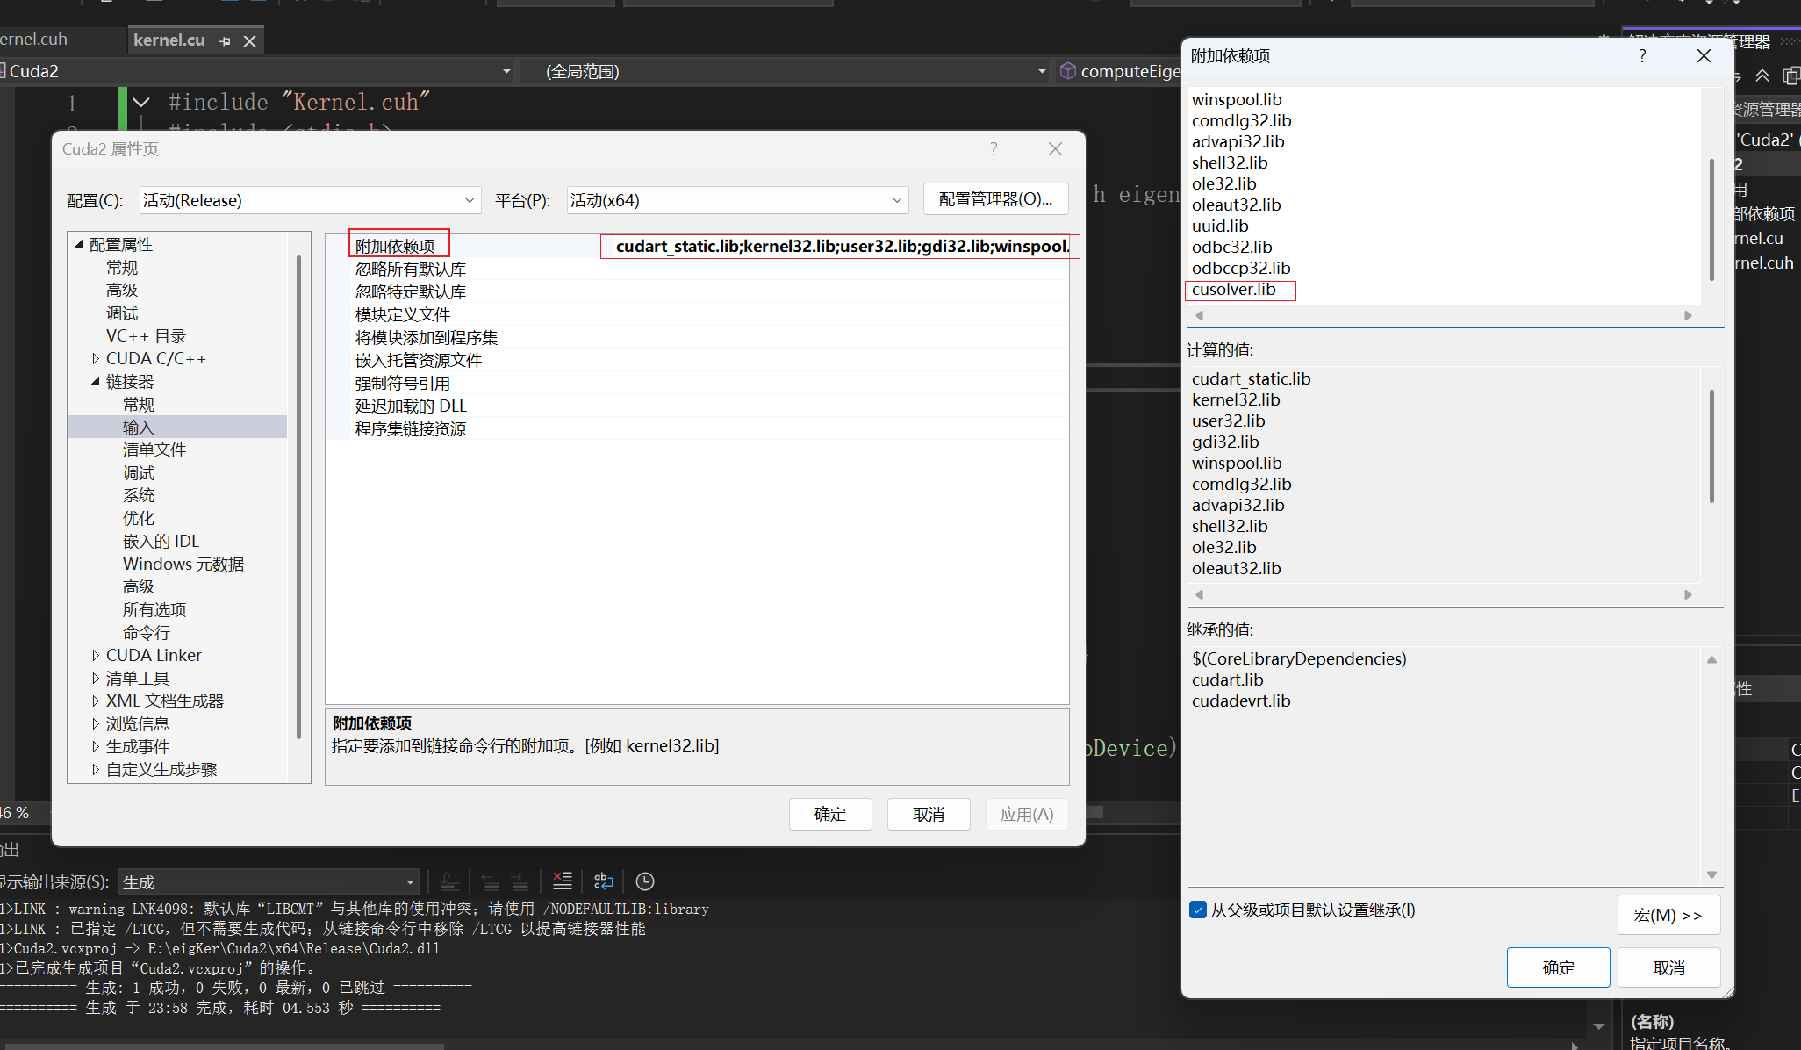Expand the CUDA C/C++ tree node
The width and height of the screenshot is (1801, 1050).
(95, 358)
